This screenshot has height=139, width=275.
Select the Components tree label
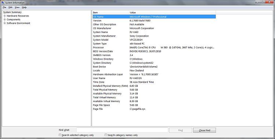[x=14, y=20]
